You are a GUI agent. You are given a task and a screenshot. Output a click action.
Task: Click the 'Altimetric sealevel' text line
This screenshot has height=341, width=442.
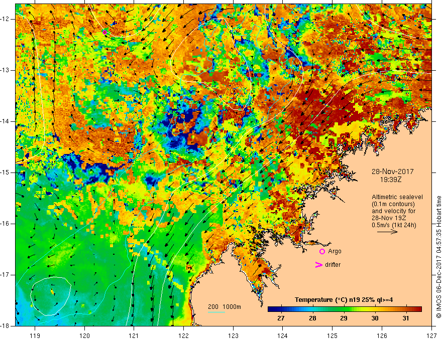(x=397, y=197)
